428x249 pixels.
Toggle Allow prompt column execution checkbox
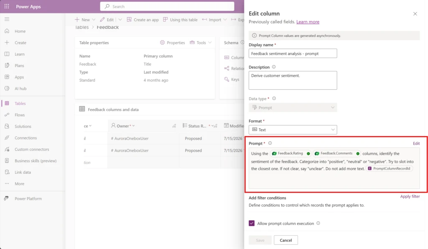tap(252, 223)
